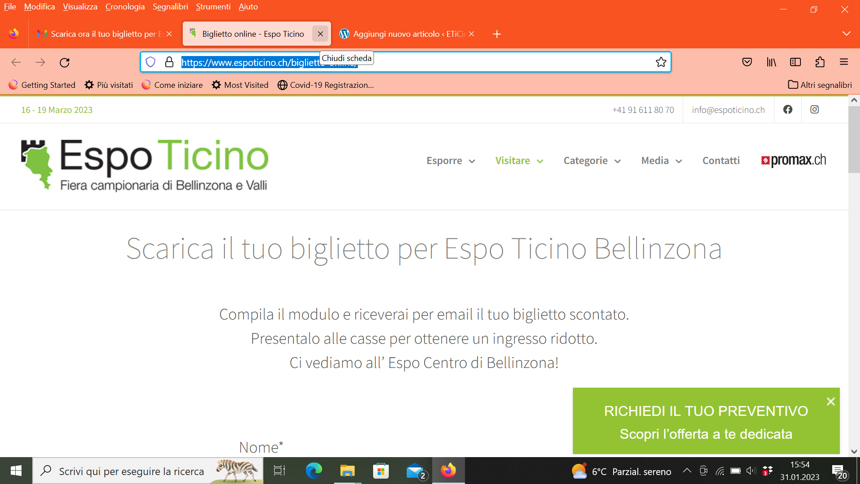Screen dimensions: 860x484
Task: Click 16 - 19 Marzo 2023 date text
Action: coord(57,110)
